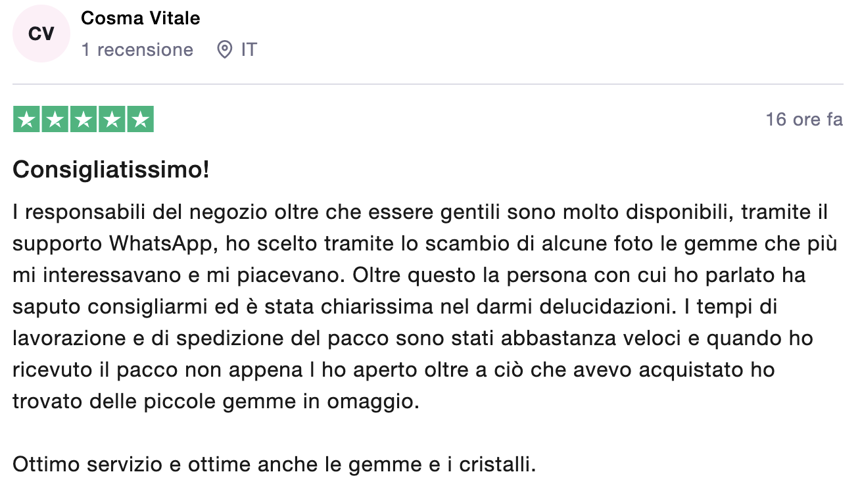860x497 pixels.
Task: Click the IT country label
Action: tap(249, 50)
